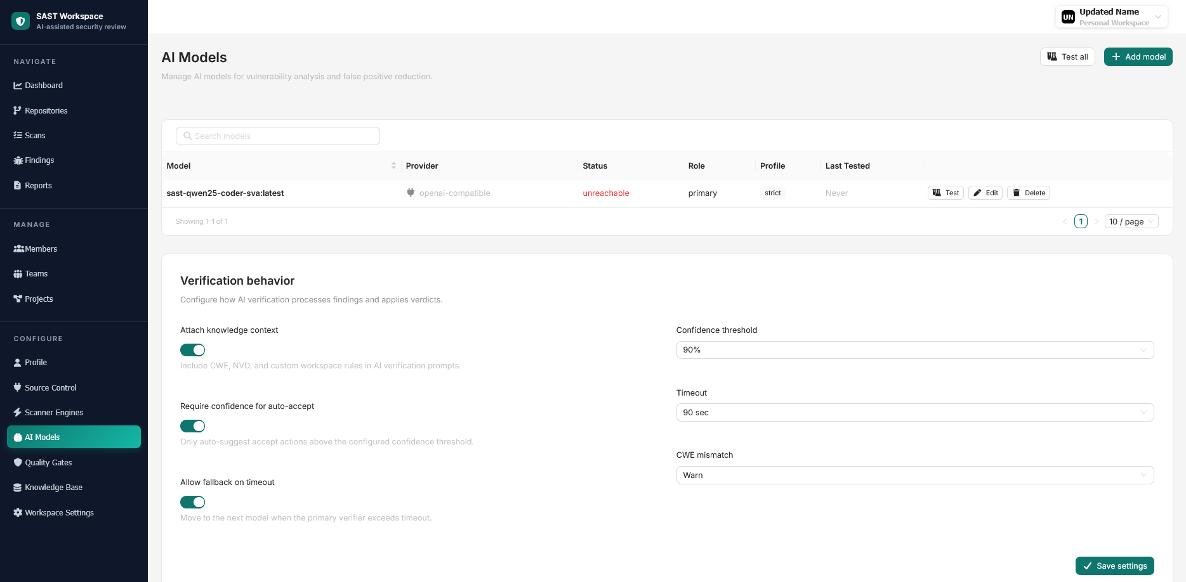This screenshot has width=1186, height=582.
Task: Click the Add model button
Action: [x=1138, y=56]
